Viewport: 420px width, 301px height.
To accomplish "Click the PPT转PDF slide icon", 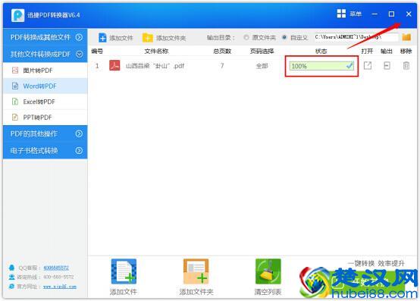I will [15, 118].
